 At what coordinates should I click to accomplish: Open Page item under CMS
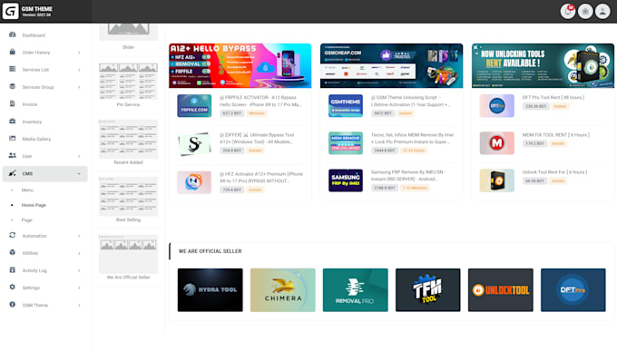coord(26,220)
